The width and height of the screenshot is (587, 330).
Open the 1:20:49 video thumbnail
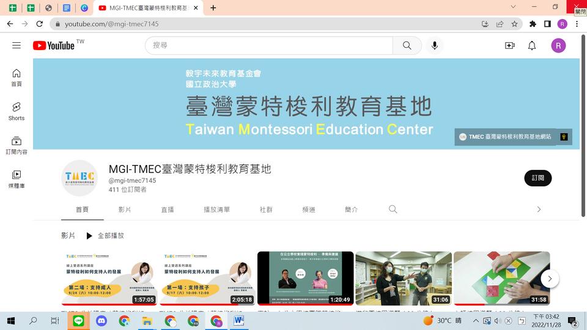(x=306, y=279)
